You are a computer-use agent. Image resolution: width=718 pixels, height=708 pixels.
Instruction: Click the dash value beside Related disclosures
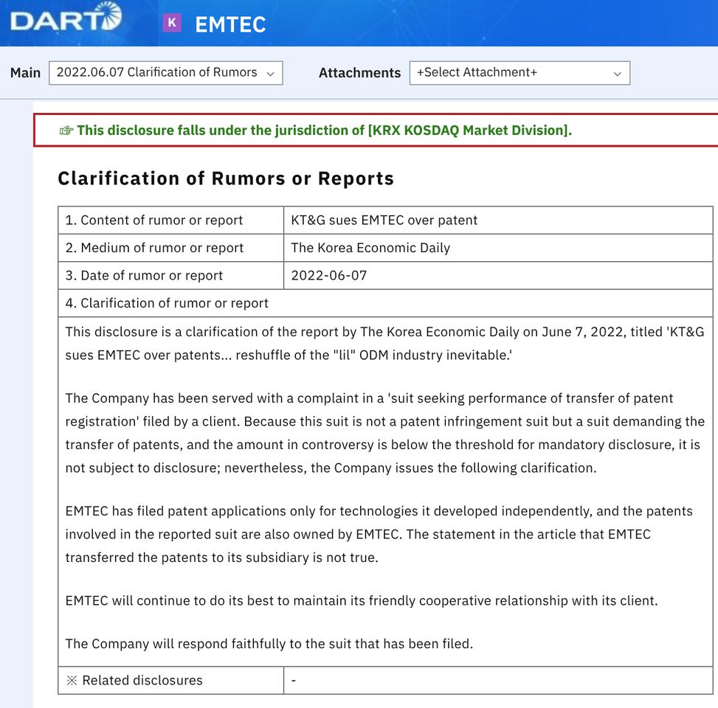[x=294, y=681]
